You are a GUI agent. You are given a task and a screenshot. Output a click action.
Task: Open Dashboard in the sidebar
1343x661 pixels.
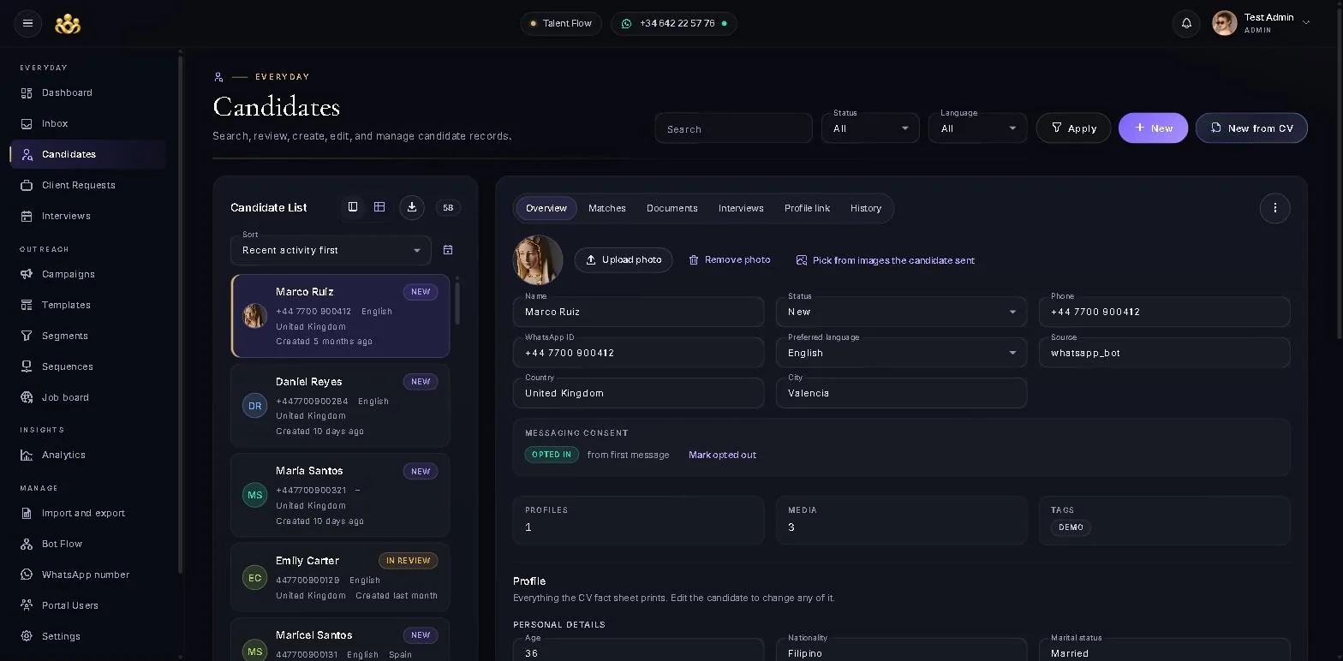tap(87, 92)
